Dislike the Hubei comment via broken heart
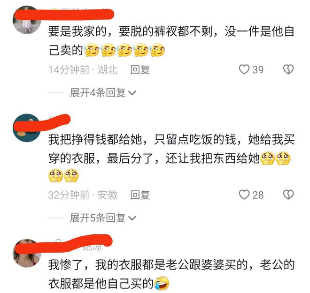310x293 pixels. [288, 69]
